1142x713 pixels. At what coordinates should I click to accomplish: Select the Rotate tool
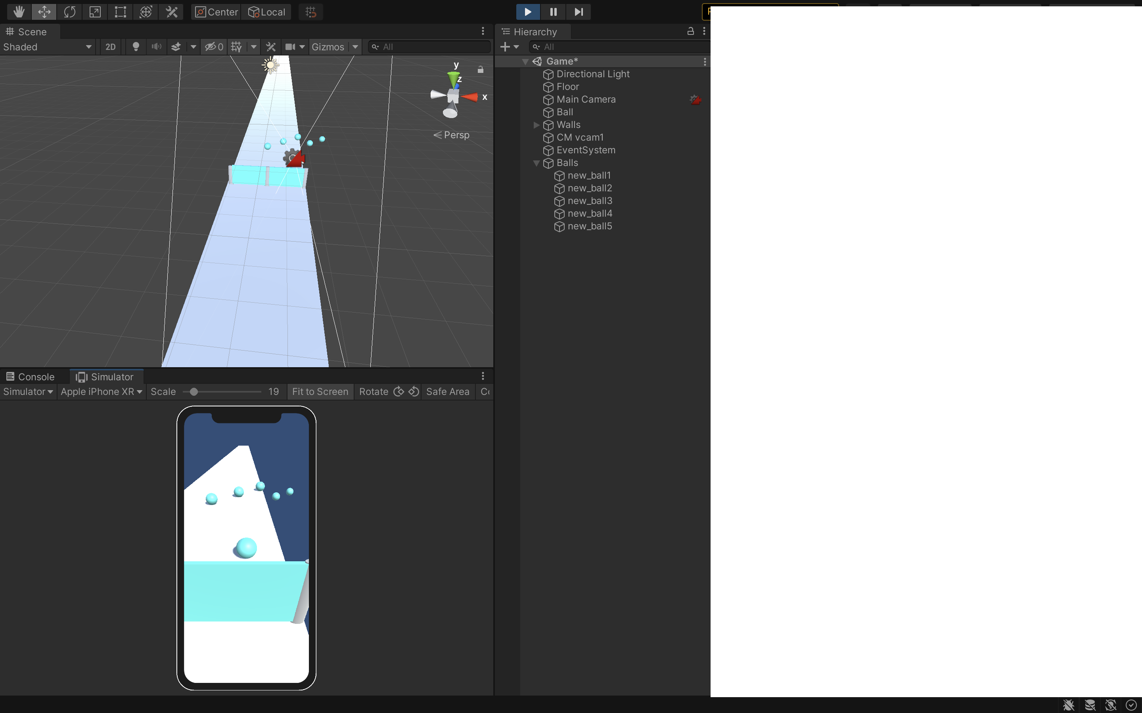click(69, 12)
